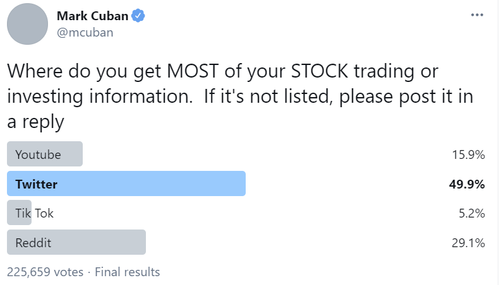
Task: Select the Youtube poll bar
Action: [x=45, y=154]
